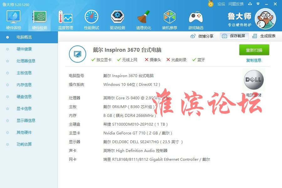Click text "戴尔 DELD08C DELL SE2417HG"
This screenshot has height=188, width=282.
coord(131,142)
